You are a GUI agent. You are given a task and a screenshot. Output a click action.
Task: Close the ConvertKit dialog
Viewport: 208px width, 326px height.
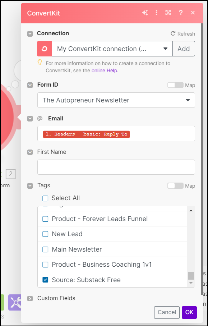[193, 13]
